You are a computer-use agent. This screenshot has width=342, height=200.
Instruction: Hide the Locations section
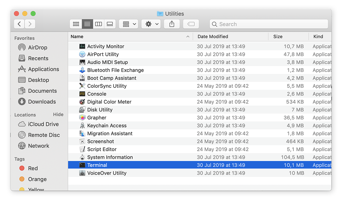58,115
